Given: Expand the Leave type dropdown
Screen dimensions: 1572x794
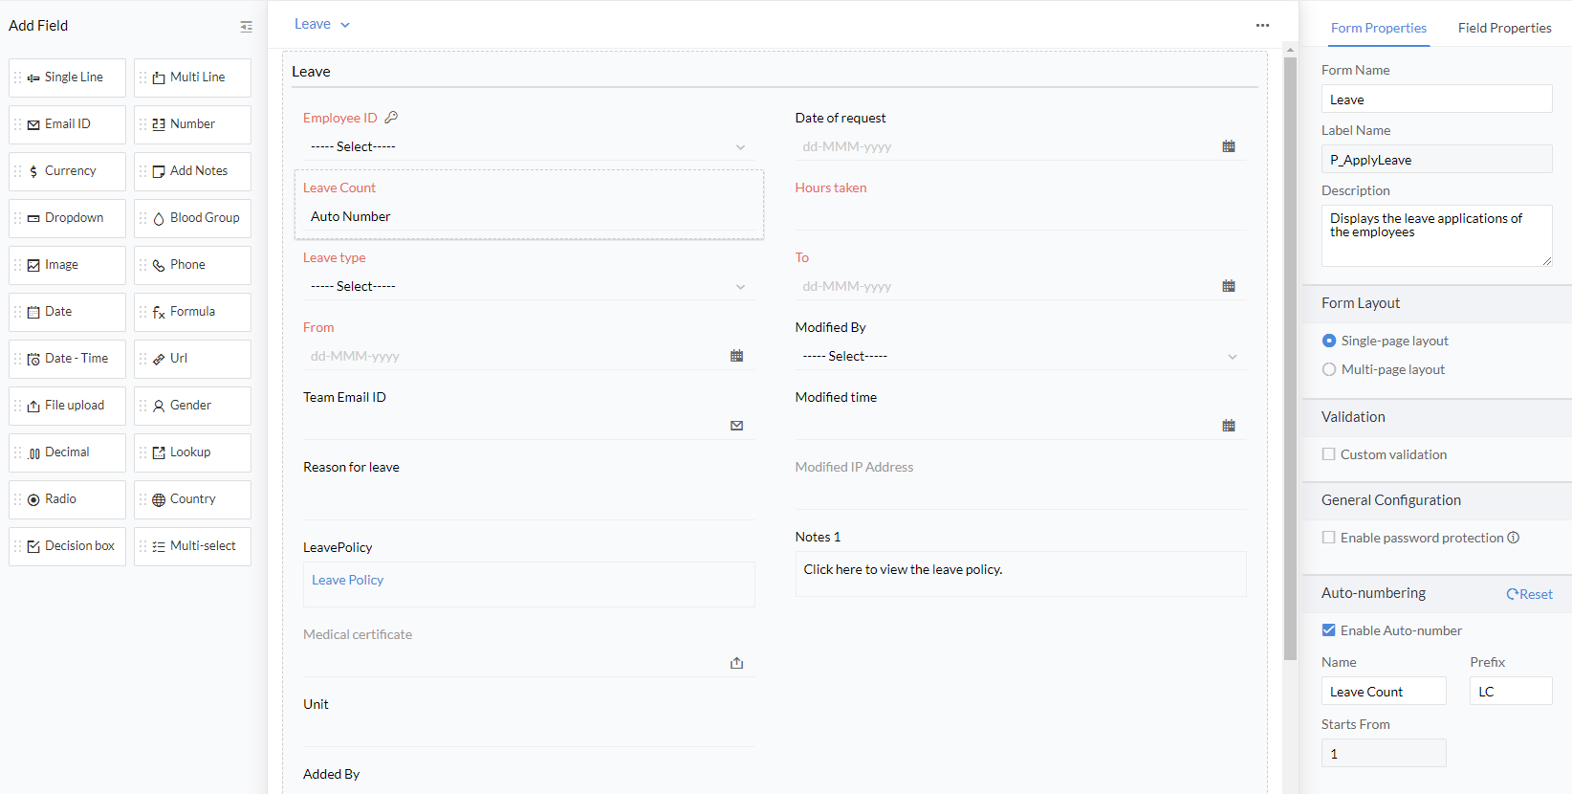Looking at the screenshot, I should coord(528,286).
